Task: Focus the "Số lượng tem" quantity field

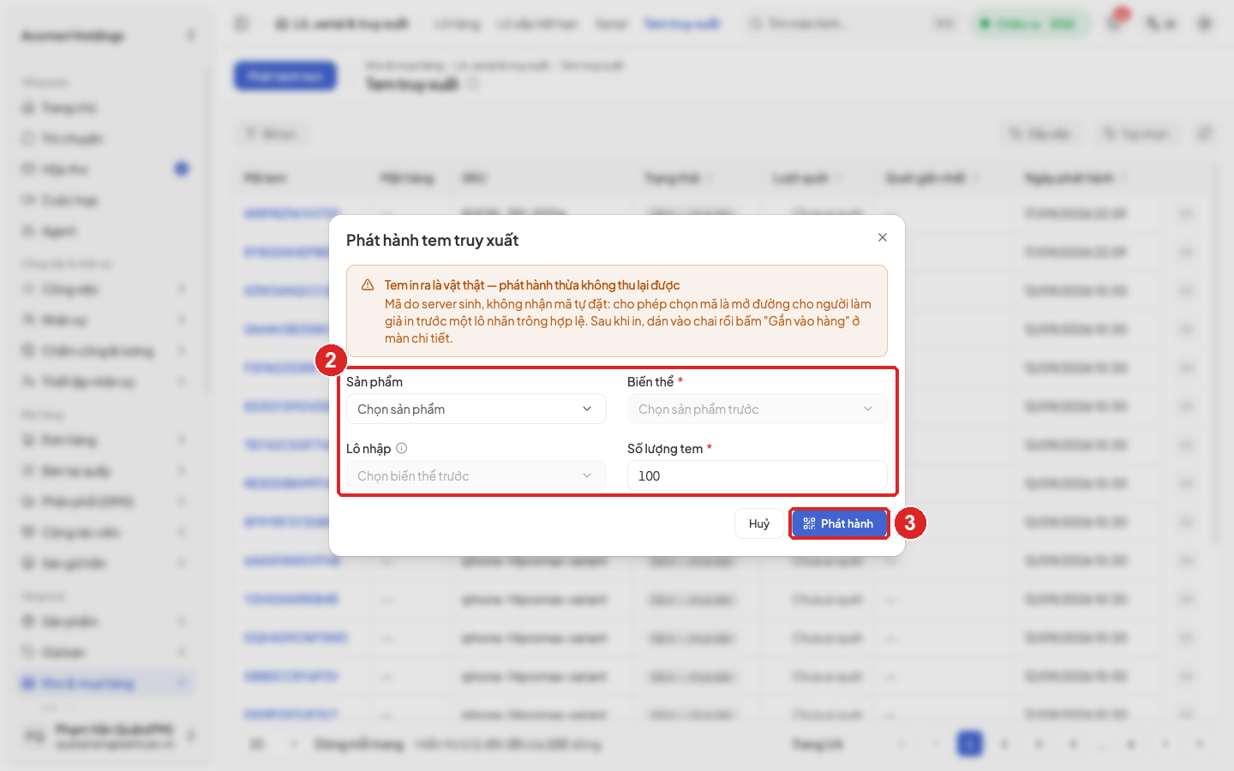Action: coord(758,475)
